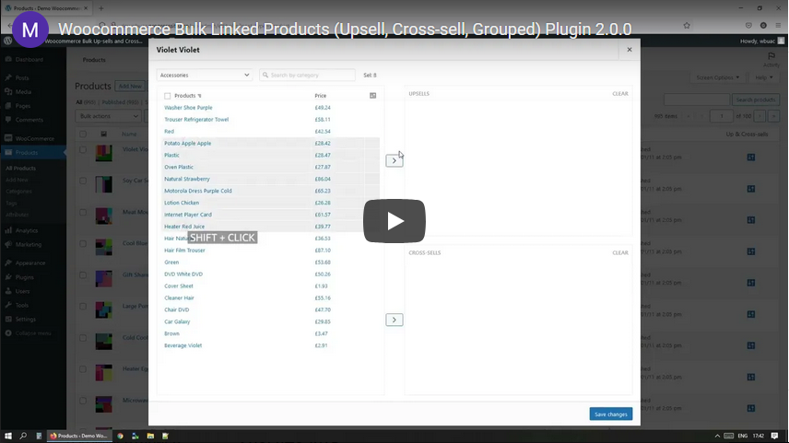
Task: Click Add New product button
Action: 130,86
